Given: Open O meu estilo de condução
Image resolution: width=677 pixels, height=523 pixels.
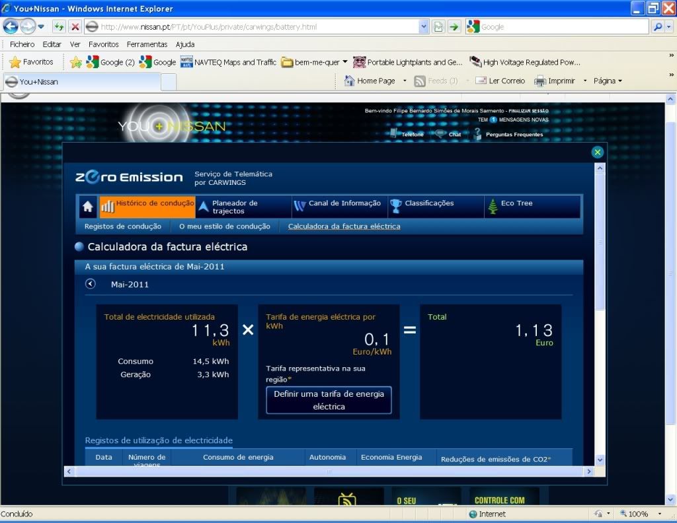Looking at the screenshot, I should pyautogui.click(x=225, y=227).
